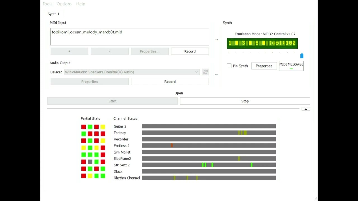Open the Help menu
Screen dimensions: 358x201
[x=81, y=4]
